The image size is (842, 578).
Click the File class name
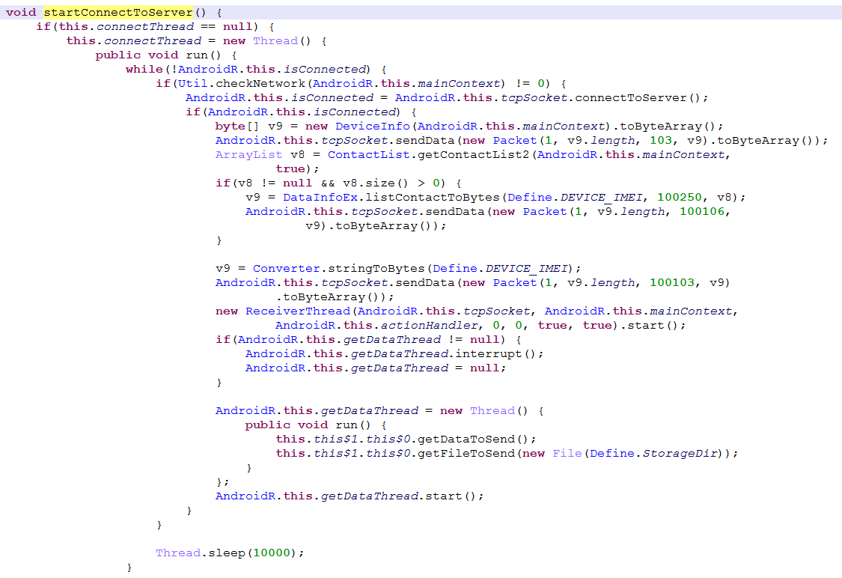tap(567, 454)
